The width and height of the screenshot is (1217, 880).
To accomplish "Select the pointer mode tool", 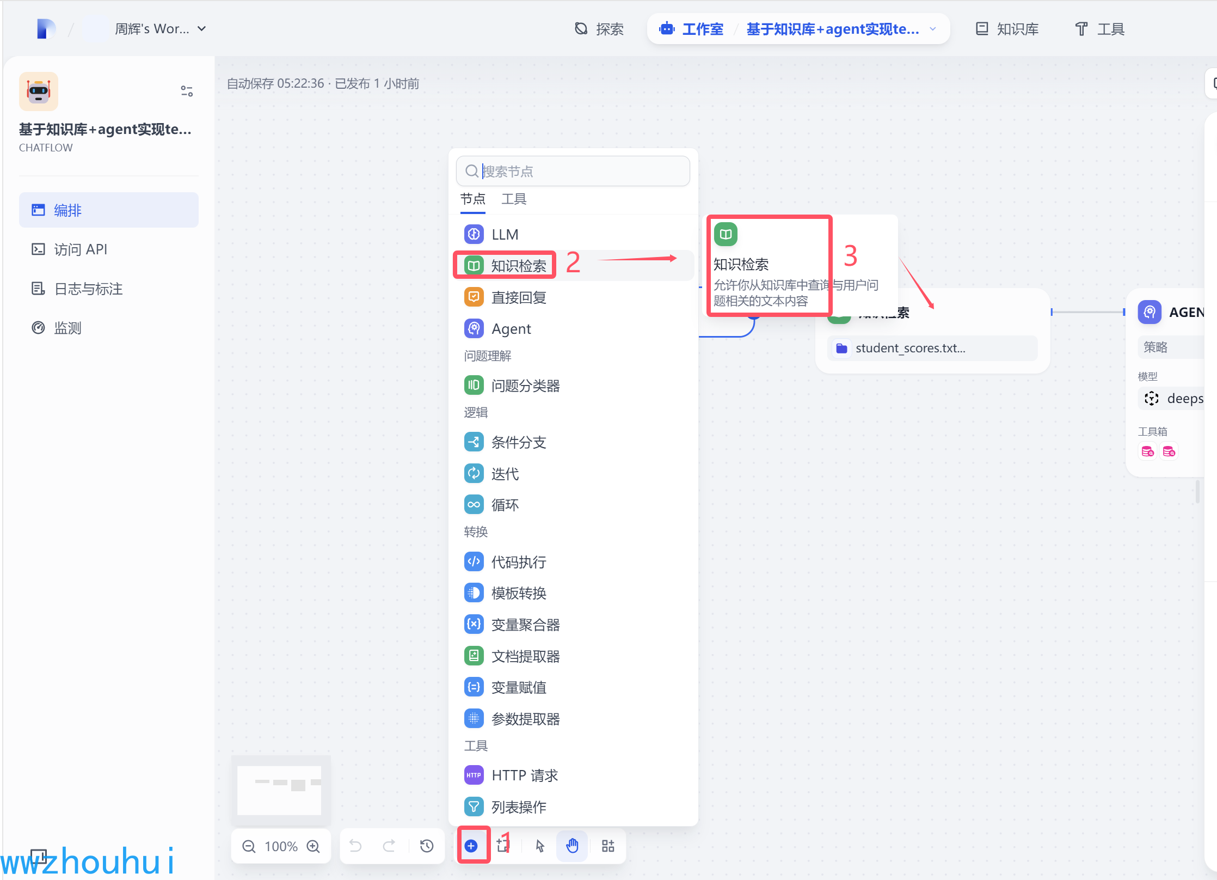I will coord(539,846).
